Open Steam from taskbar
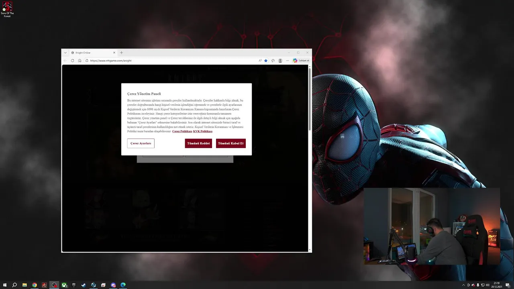514x289 pixels. pos(84,285)
